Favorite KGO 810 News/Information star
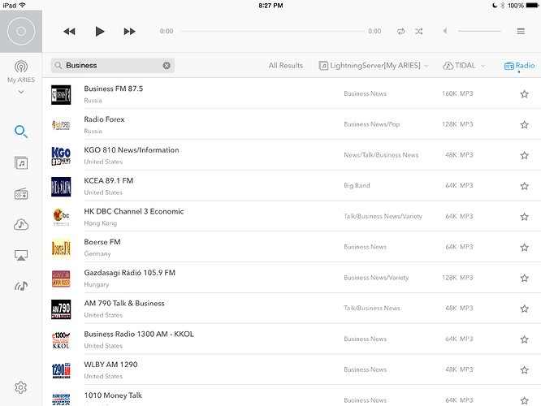 [x=525, y=156]
